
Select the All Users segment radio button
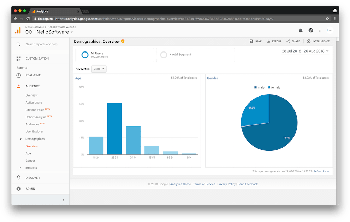[x=84, y=55]
